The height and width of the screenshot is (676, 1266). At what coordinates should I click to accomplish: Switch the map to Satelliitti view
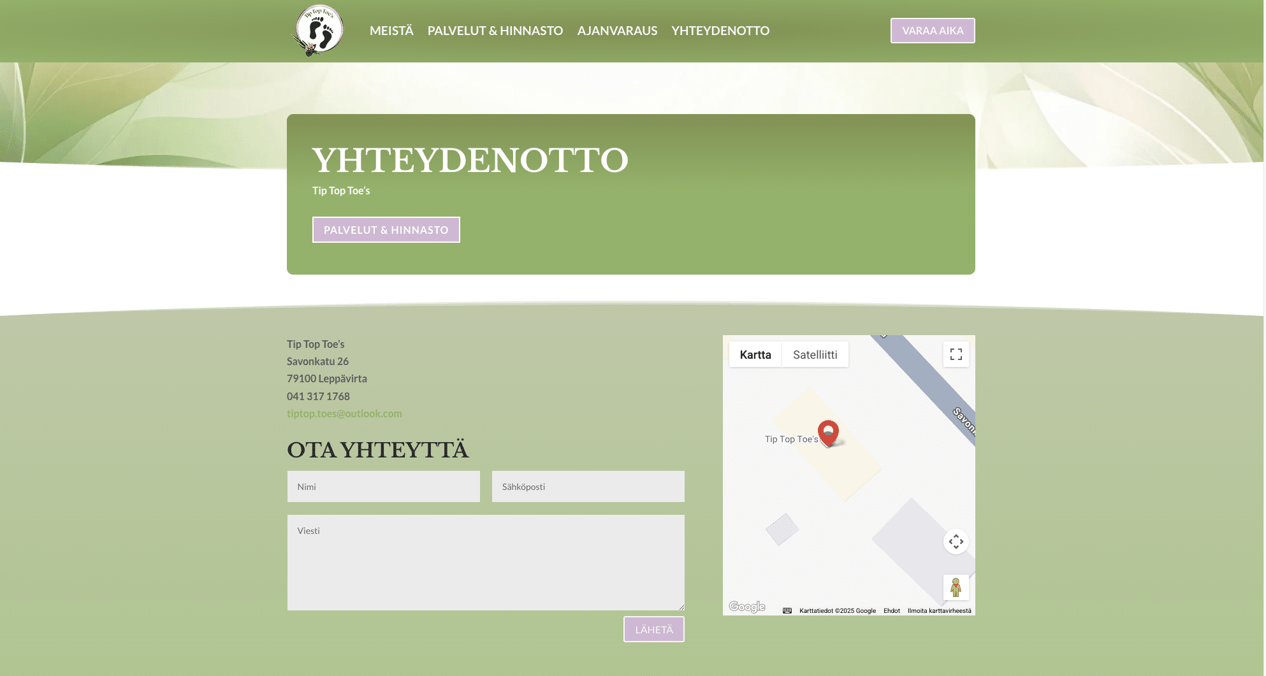click(815, 355)
